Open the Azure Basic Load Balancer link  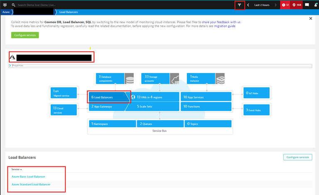(x=31, y=177)
